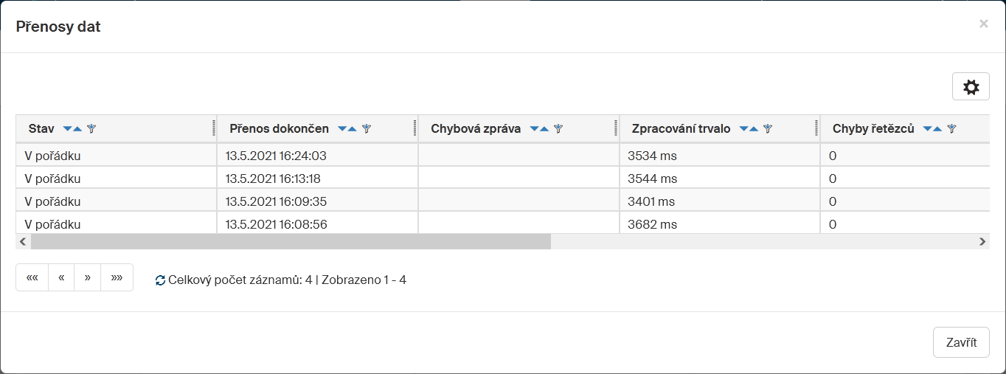Open table settings gear button
The height and width of the screenshot is (374, 1006).
pyautogui.click(x=971, y=87)
